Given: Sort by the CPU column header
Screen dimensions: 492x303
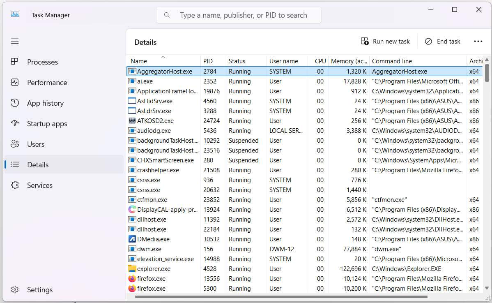Looking at the screenshot, I should (318, 61).
